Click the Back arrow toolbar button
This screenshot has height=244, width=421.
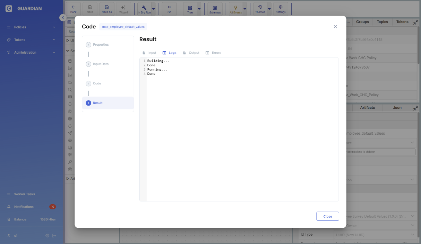[73, 9]
